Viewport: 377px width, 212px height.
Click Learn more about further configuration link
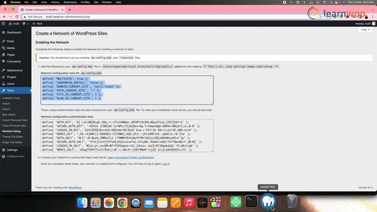[x=131, y=157]
